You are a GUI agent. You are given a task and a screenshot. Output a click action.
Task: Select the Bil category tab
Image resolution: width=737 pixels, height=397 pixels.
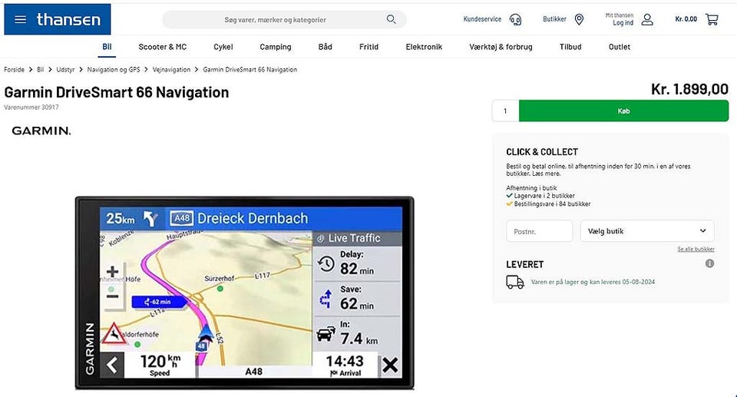point(107,47)
